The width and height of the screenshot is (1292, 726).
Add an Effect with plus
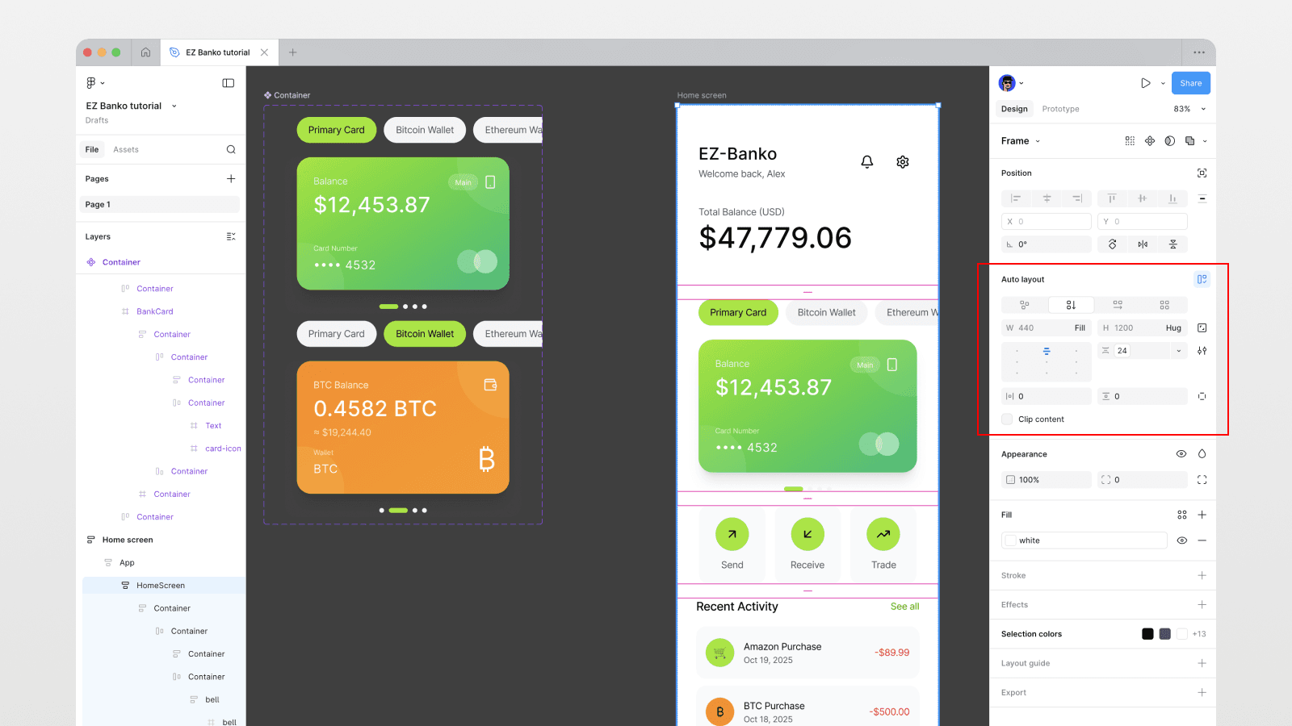pos(1202,605)
